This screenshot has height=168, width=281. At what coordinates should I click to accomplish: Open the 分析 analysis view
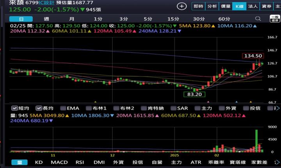pos(212,6)
